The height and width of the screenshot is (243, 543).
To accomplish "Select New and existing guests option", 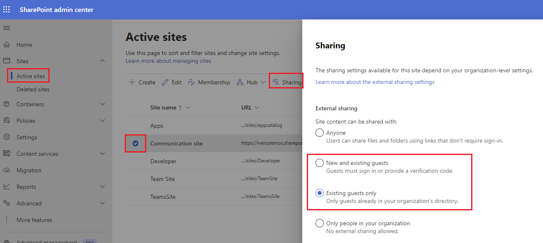I will coord(319,163).
